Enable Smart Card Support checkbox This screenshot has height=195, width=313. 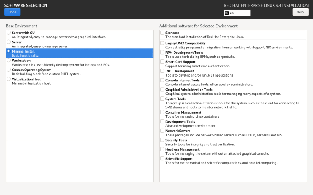pos(162,61)
